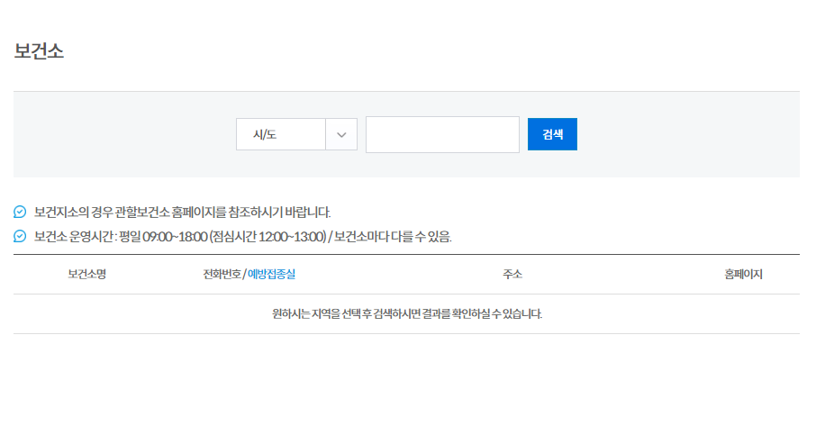
Task: Open the 시/도 region dropdown
Action: [296, 134]
